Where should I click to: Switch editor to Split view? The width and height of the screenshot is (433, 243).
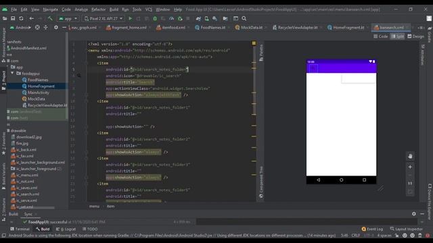pos(397,36)
